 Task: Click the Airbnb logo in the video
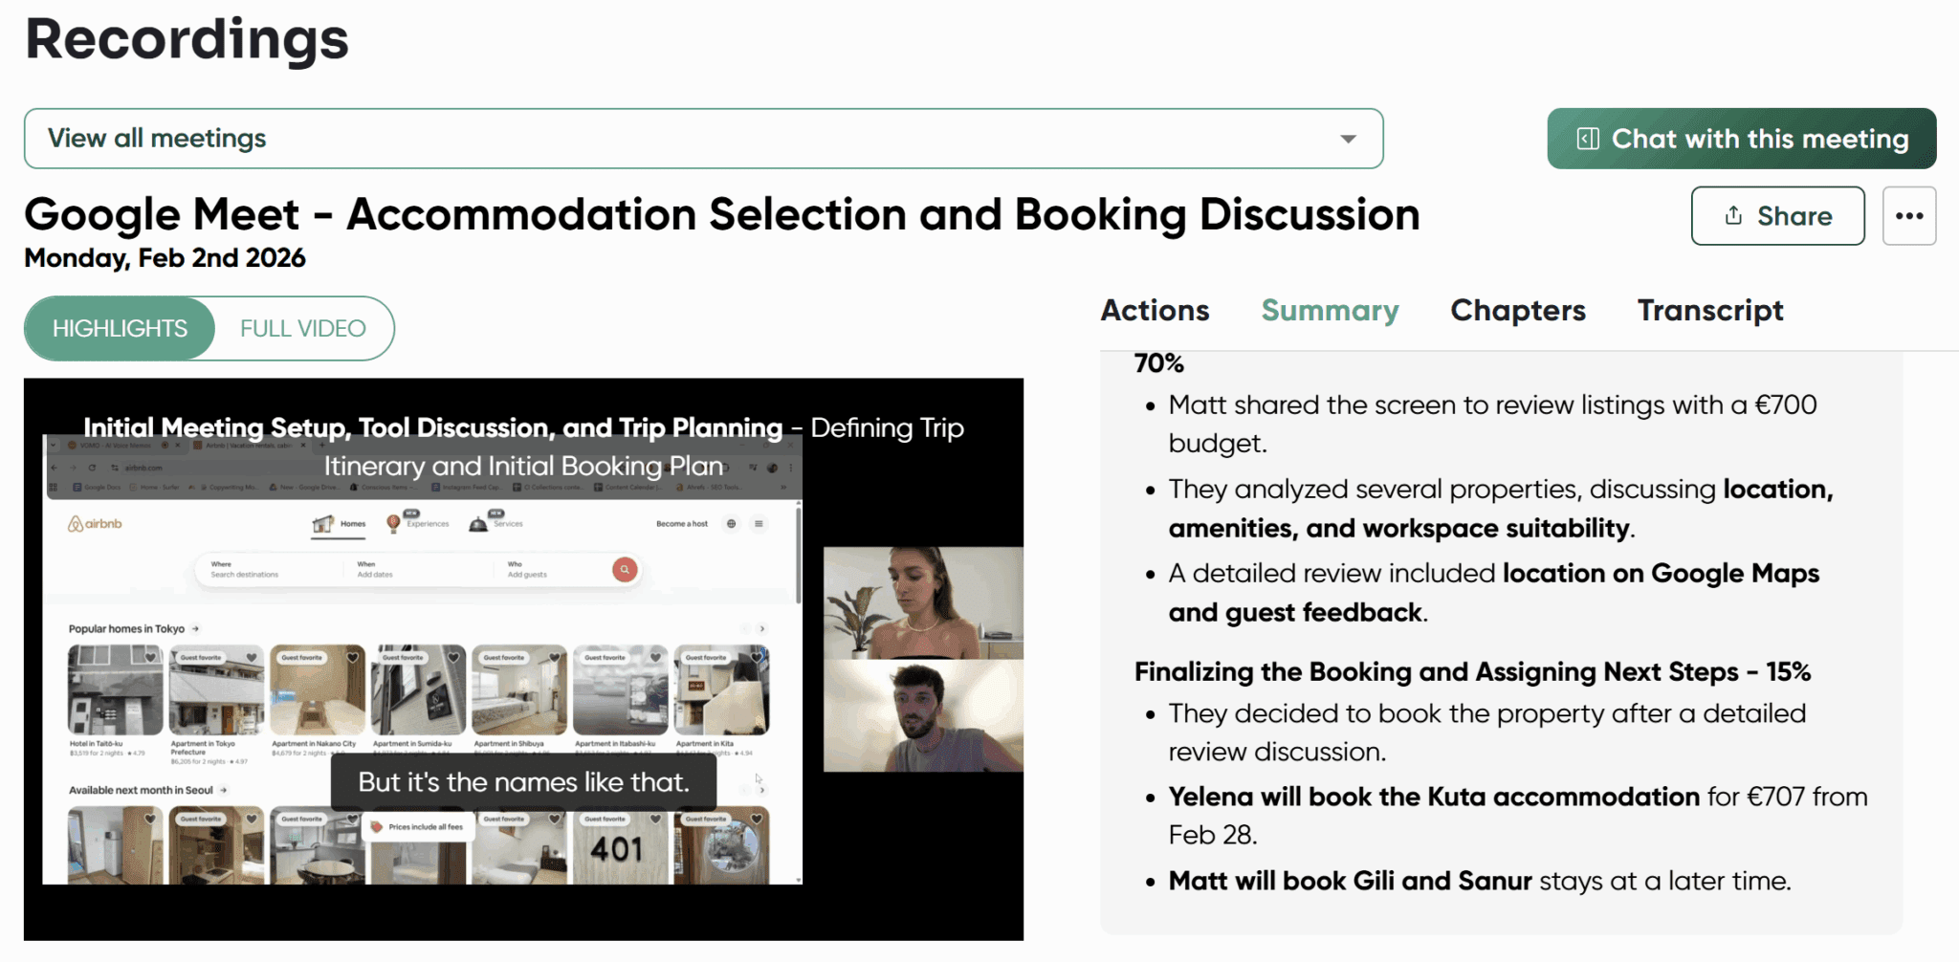[x=96, y=524]
